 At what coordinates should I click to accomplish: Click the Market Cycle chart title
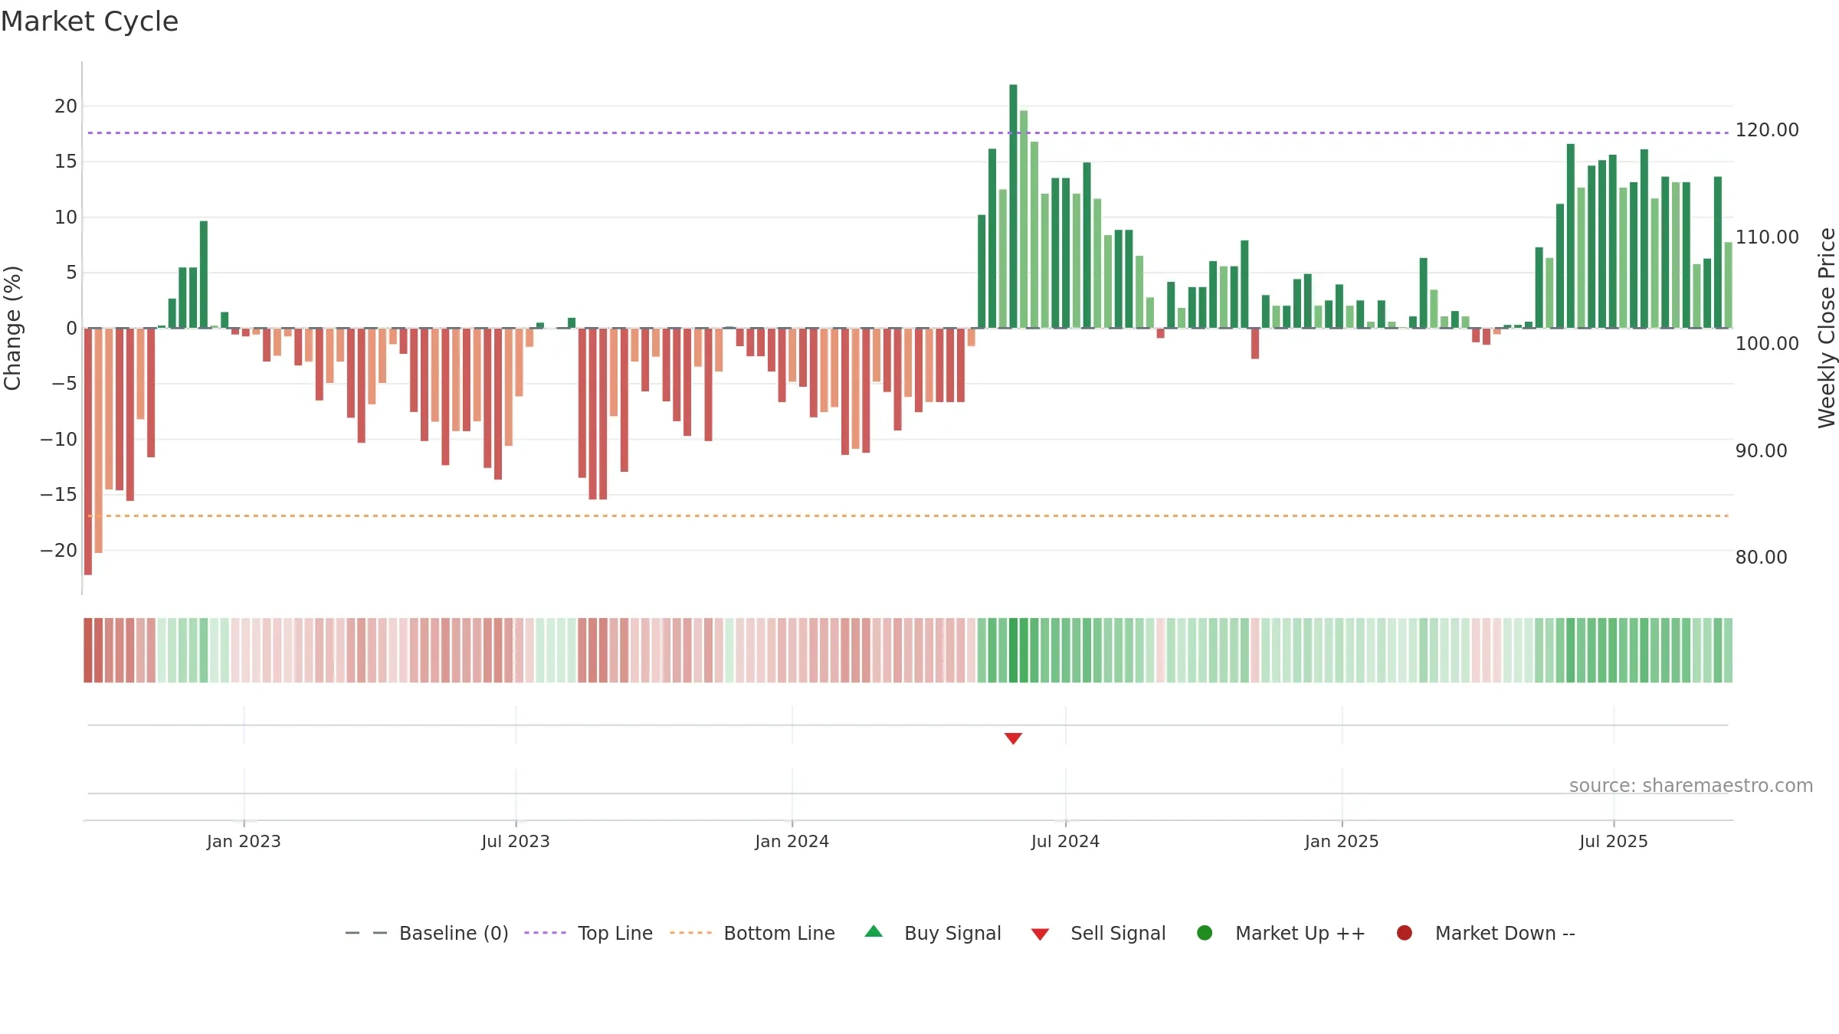pos(90,21)
